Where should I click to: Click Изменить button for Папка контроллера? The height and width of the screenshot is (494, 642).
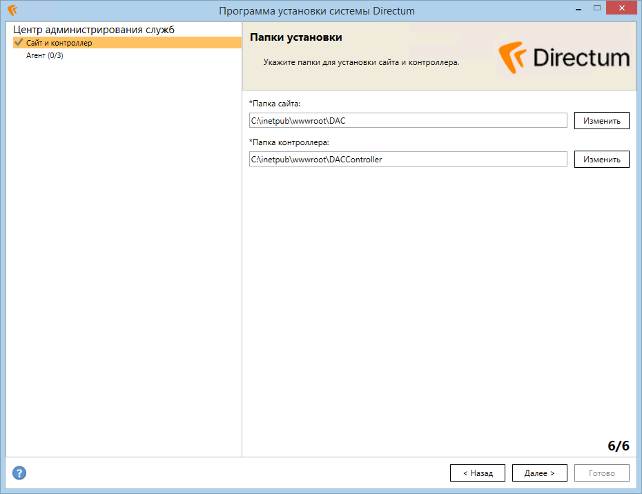[601, 160]
